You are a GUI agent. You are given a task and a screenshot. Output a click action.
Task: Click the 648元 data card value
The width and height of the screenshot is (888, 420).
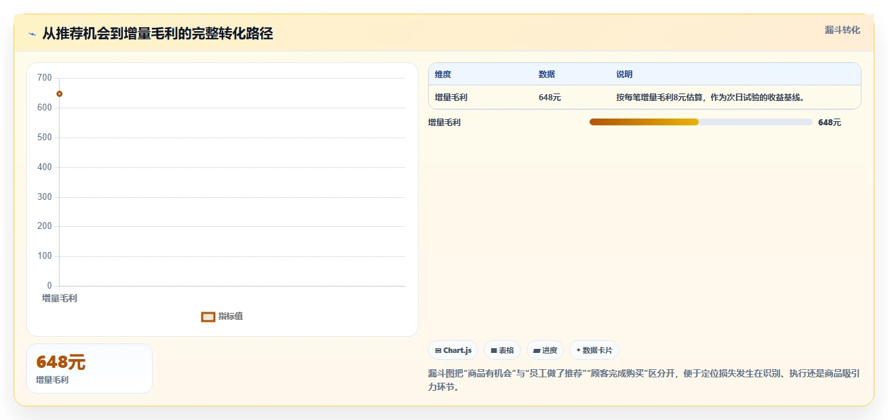pyautogui.click(x=61, y=362)
